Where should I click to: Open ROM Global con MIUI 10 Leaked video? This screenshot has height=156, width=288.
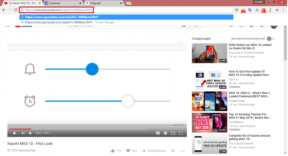click(x=250, y=46)
